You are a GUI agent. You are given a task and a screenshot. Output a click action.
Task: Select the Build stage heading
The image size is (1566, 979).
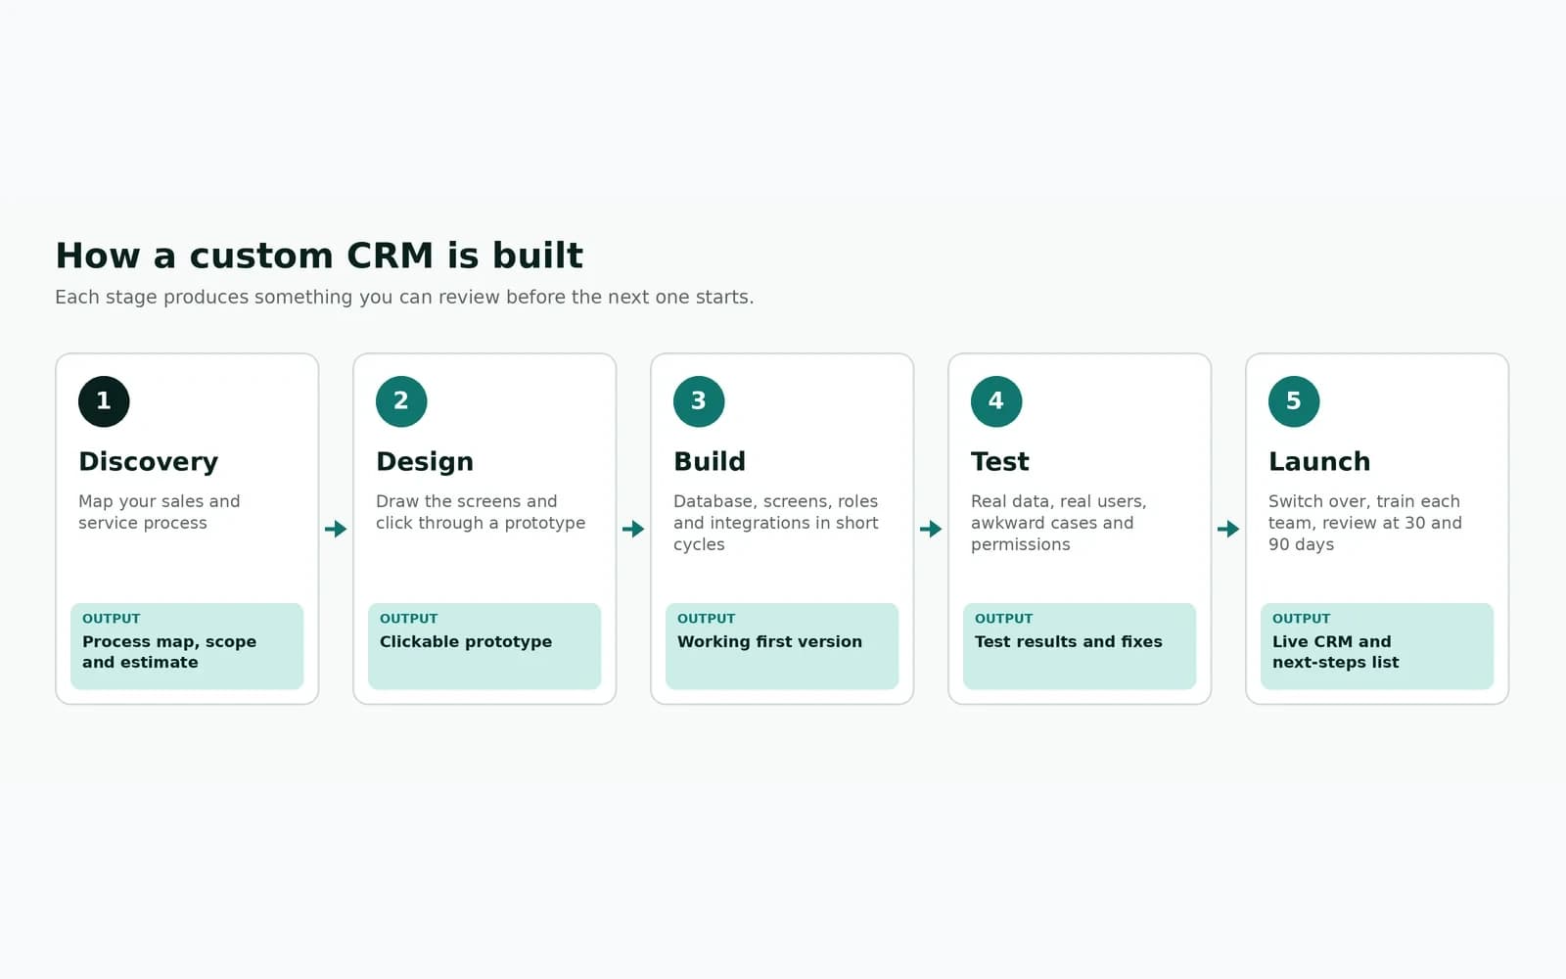click(710, 461)
